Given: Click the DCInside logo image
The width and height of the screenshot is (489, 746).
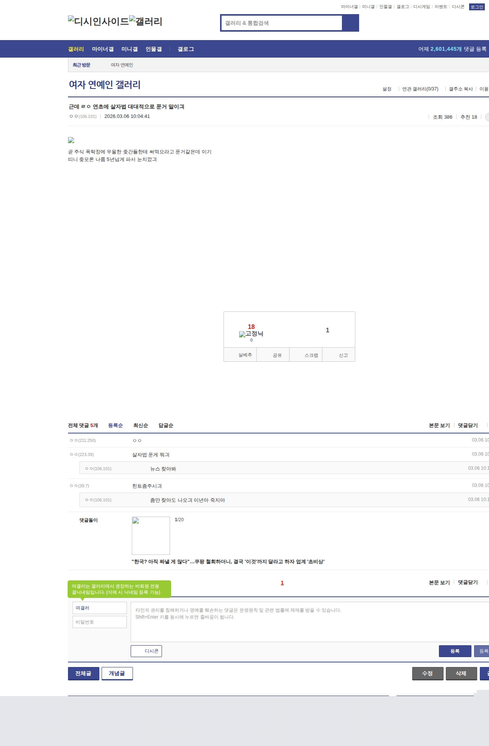Looking at the screenshot, I should coord(98,21).
